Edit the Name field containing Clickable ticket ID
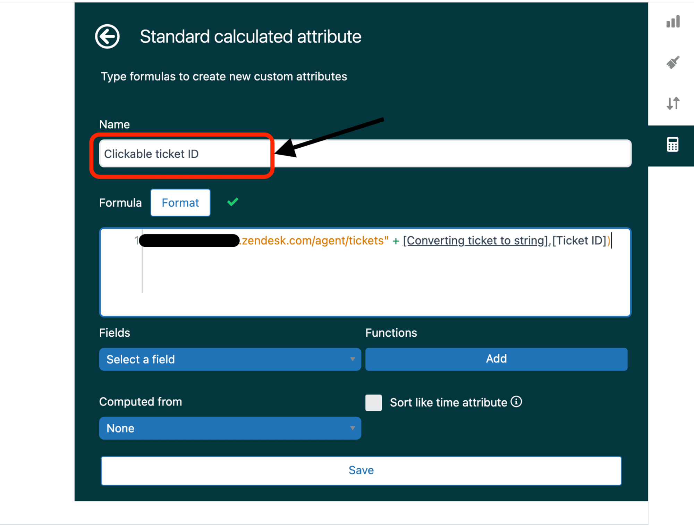694x525 pixels. tap(365, 154)
